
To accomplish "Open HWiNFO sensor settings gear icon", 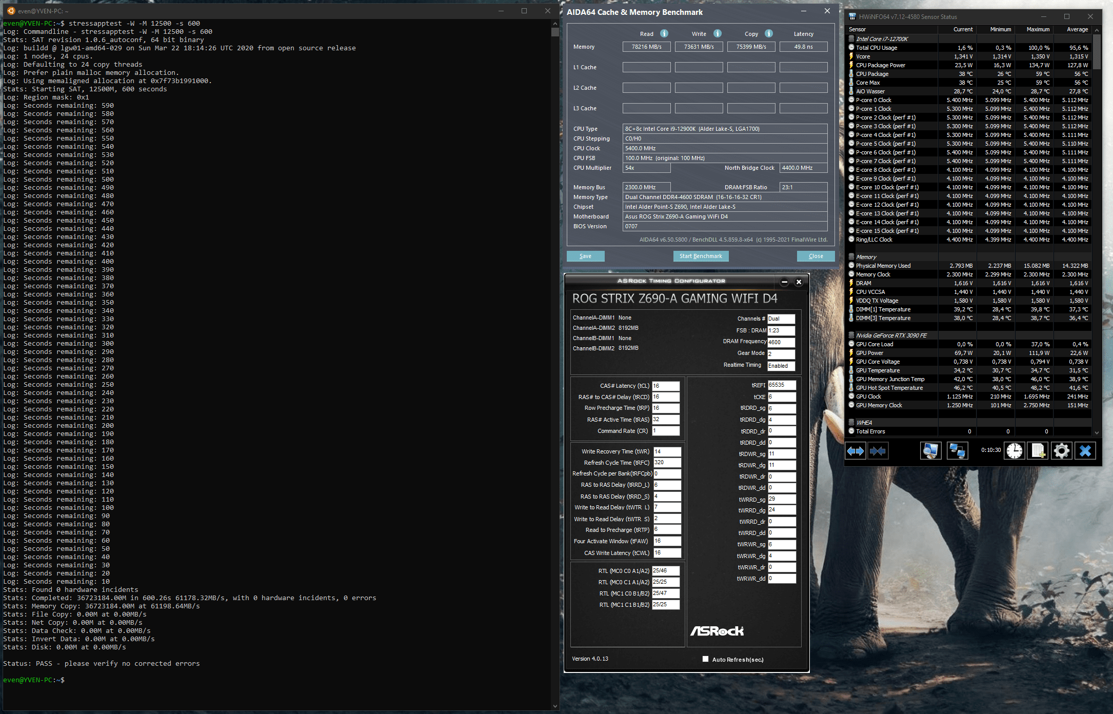I will [1061, 451].
